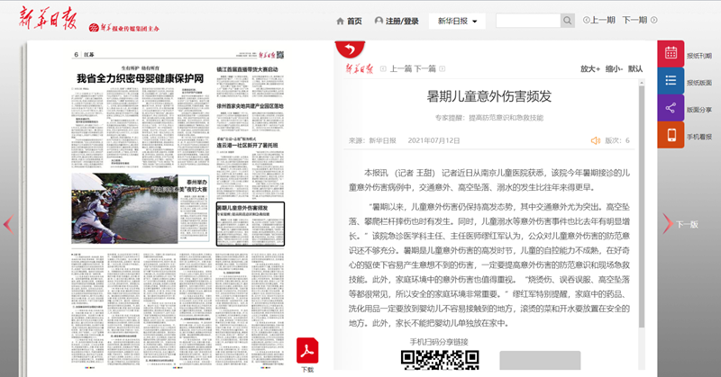Image resolution: width=721 pixels, height=377 pixels.
Task: Click the grey box beside QR code
Action: click(x=540, y=361)
